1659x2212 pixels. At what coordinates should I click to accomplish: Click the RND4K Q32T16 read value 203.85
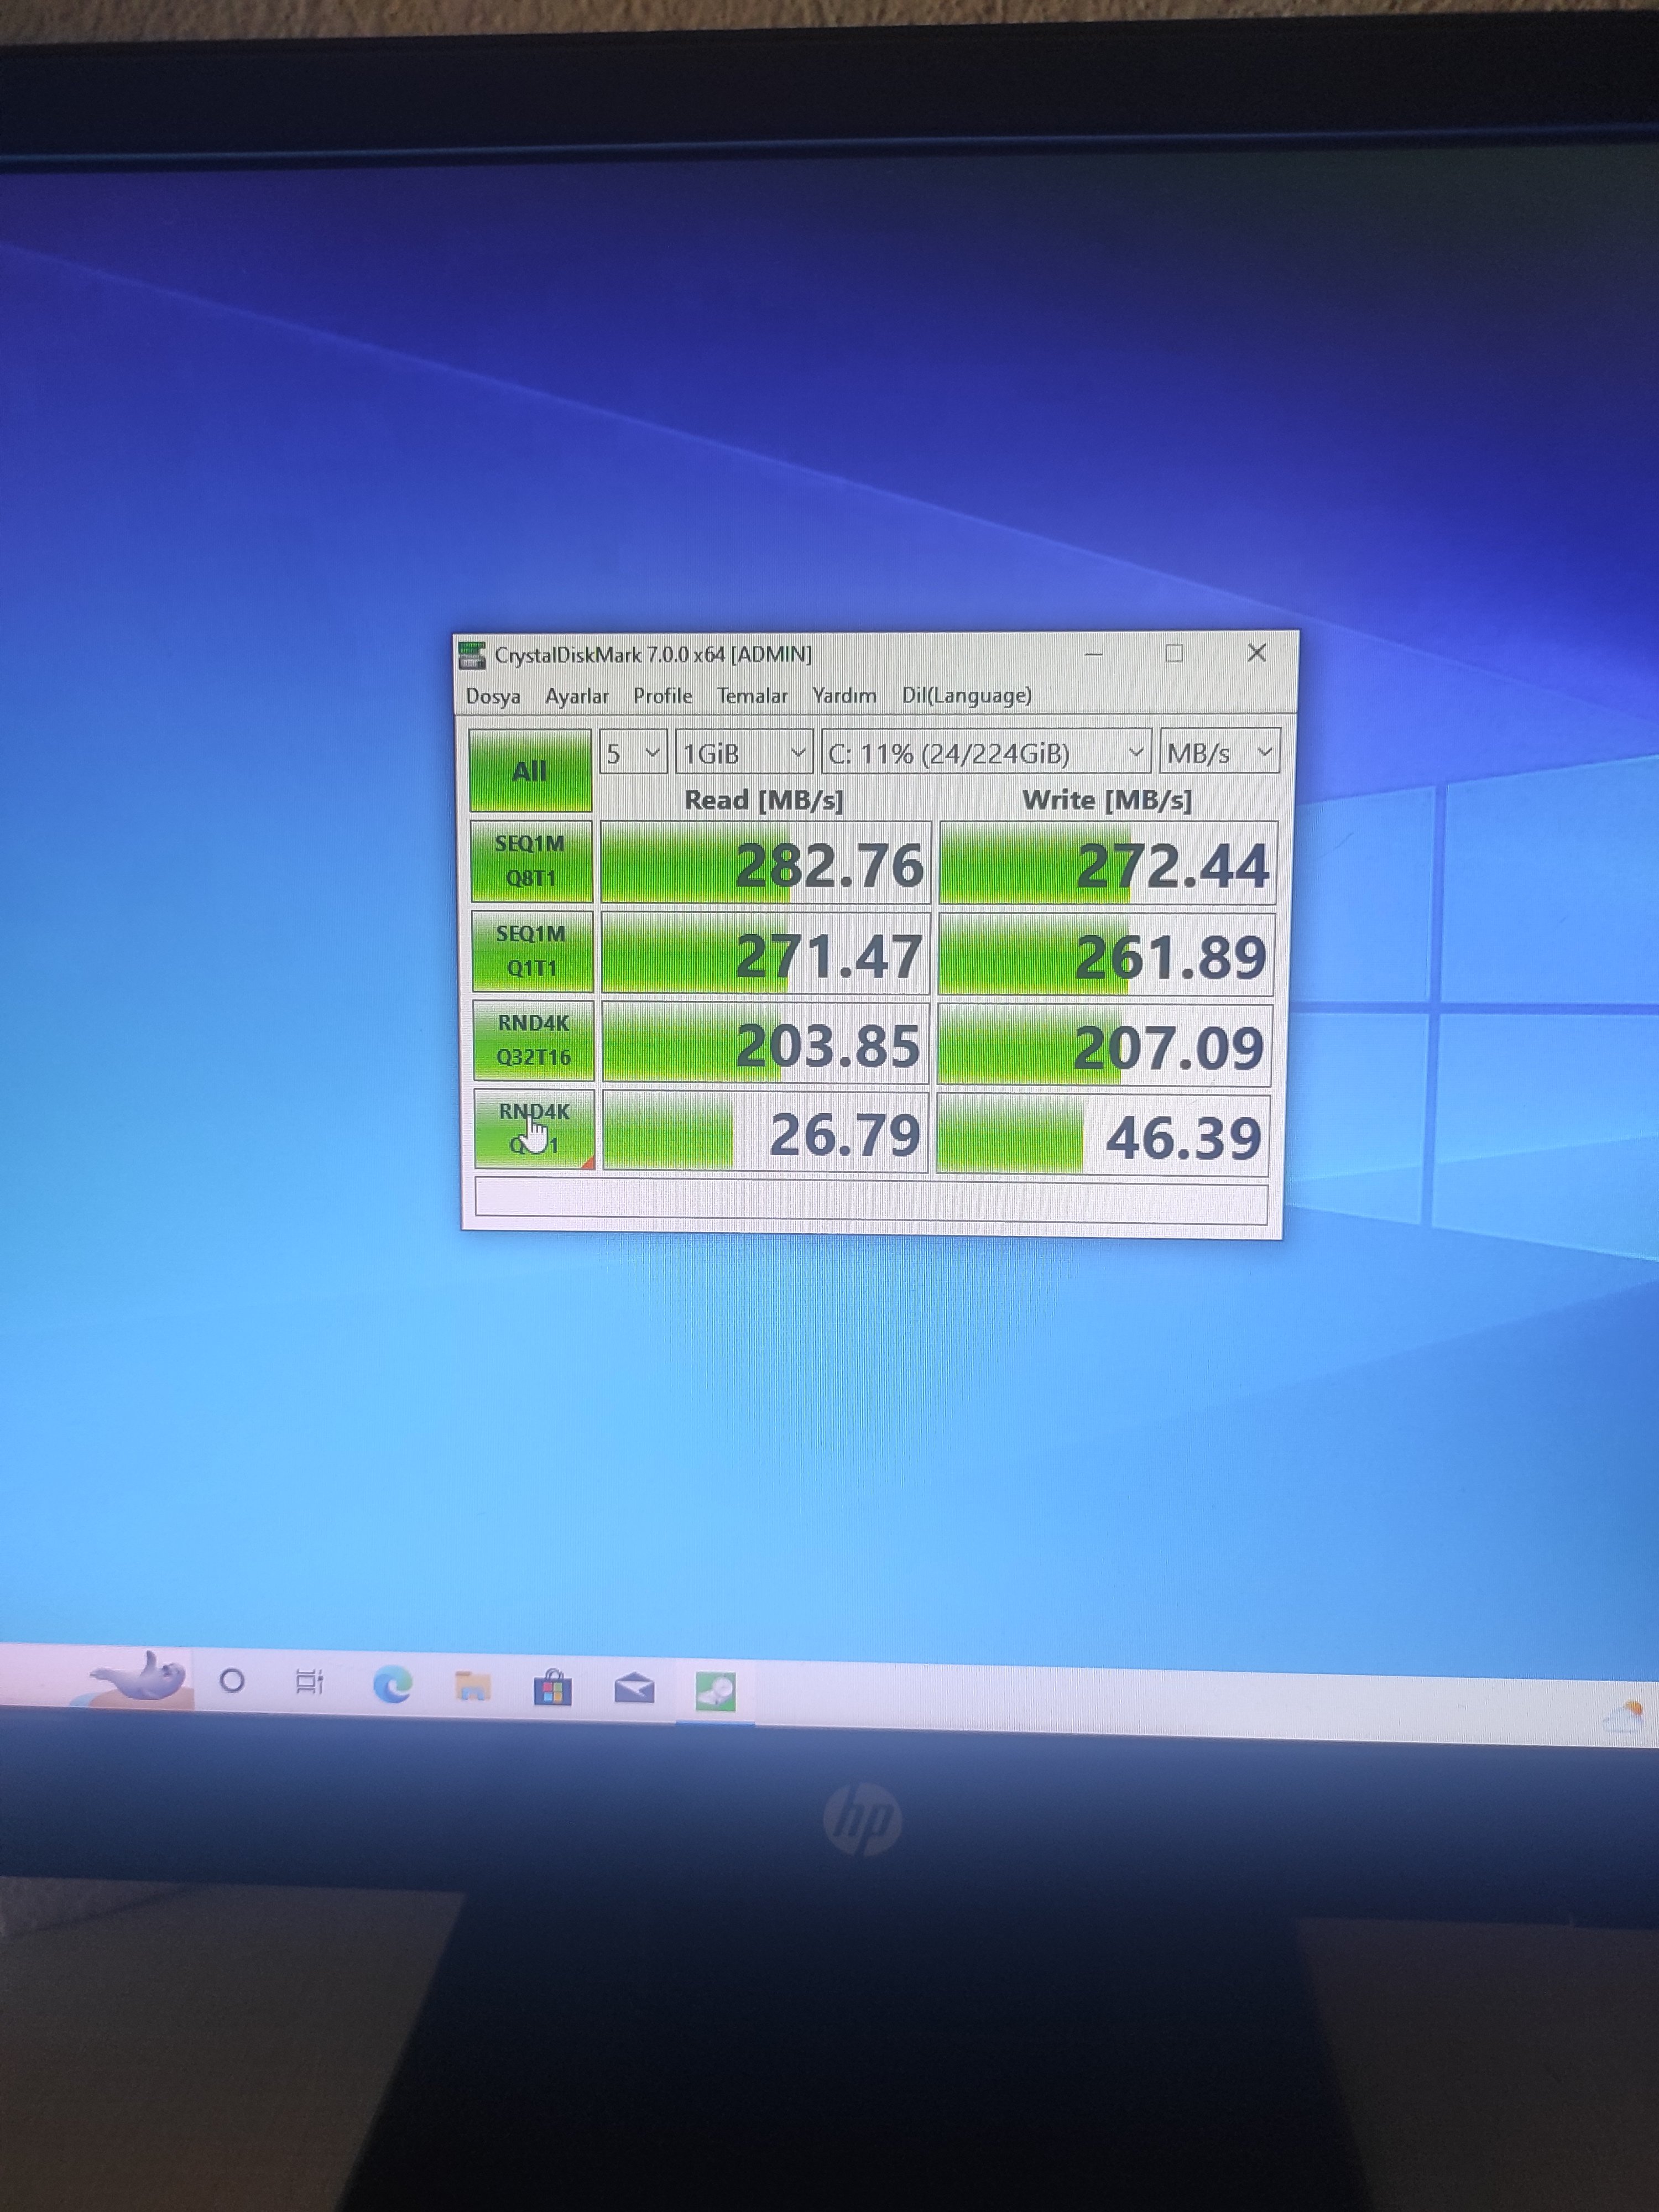766,1043
